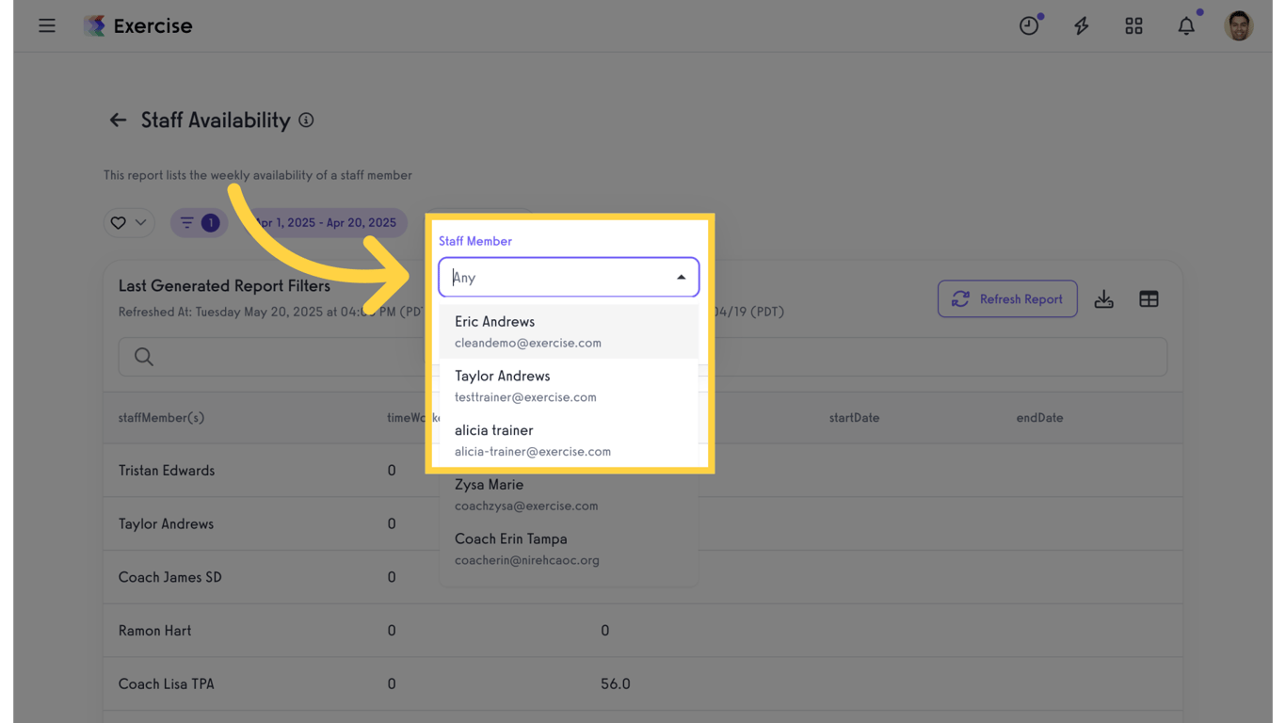Viewport: 1286px width, 723px height.
Task: Click the Staff Member search input
Action: (555, 278)
